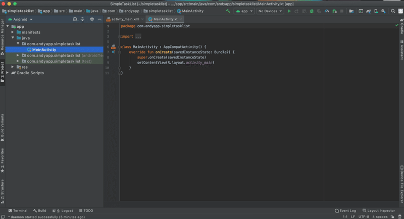Open the Device Manager run window icon

click(x=361, y=11)
